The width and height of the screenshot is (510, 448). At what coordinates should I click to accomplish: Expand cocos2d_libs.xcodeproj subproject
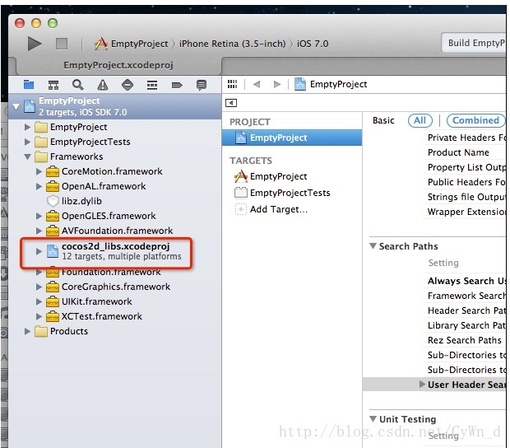[x=39, y=251]
